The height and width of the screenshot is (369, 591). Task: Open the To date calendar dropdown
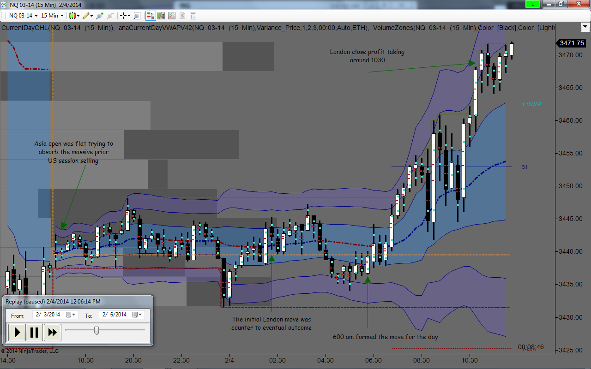tap(138, 315)
